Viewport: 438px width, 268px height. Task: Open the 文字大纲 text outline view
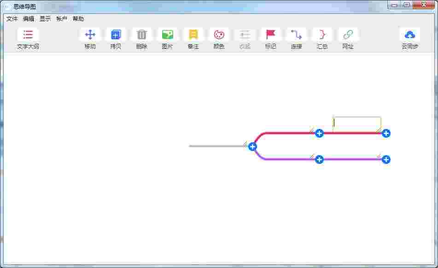click(28, 39)
